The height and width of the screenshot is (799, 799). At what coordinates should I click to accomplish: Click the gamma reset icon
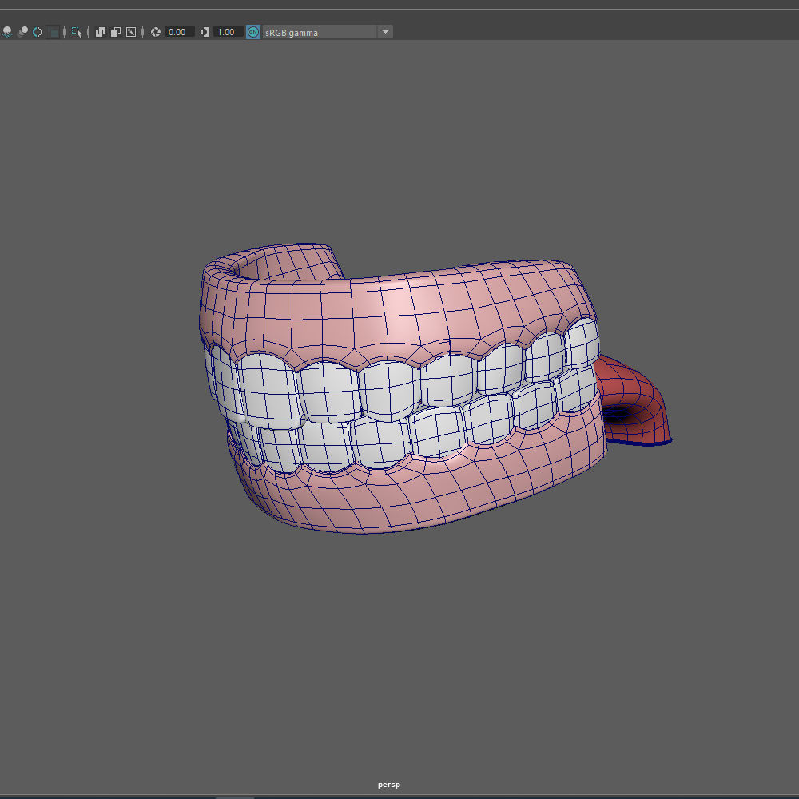click(205, 32)
